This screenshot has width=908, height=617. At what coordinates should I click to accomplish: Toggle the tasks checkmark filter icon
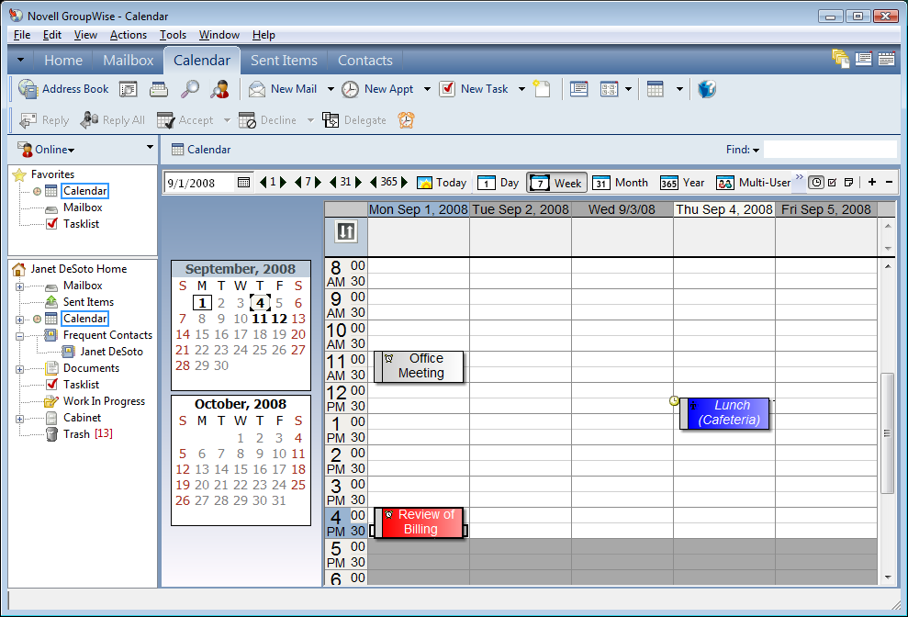[832, 183]
